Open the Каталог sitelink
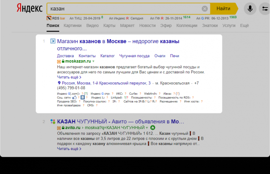Screen dimensions: 270x174 click(108, 56)
